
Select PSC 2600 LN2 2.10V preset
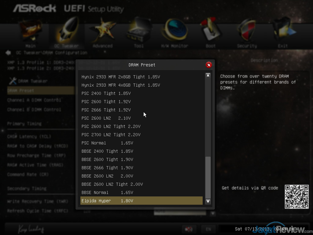pyautogui.click(x=141, y=118)
